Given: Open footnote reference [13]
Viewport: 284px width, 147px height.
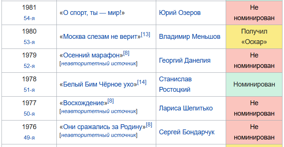Looking at the screenshot, I should [x=145, y=34].
